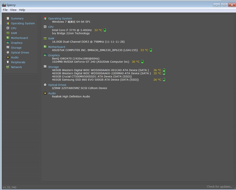Click the Audio icon in summary panel
This screenshot has height=190, width=236.
coord(45,93)
